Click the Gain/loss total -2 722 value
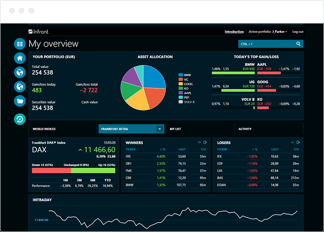 (x=88, y=90)
